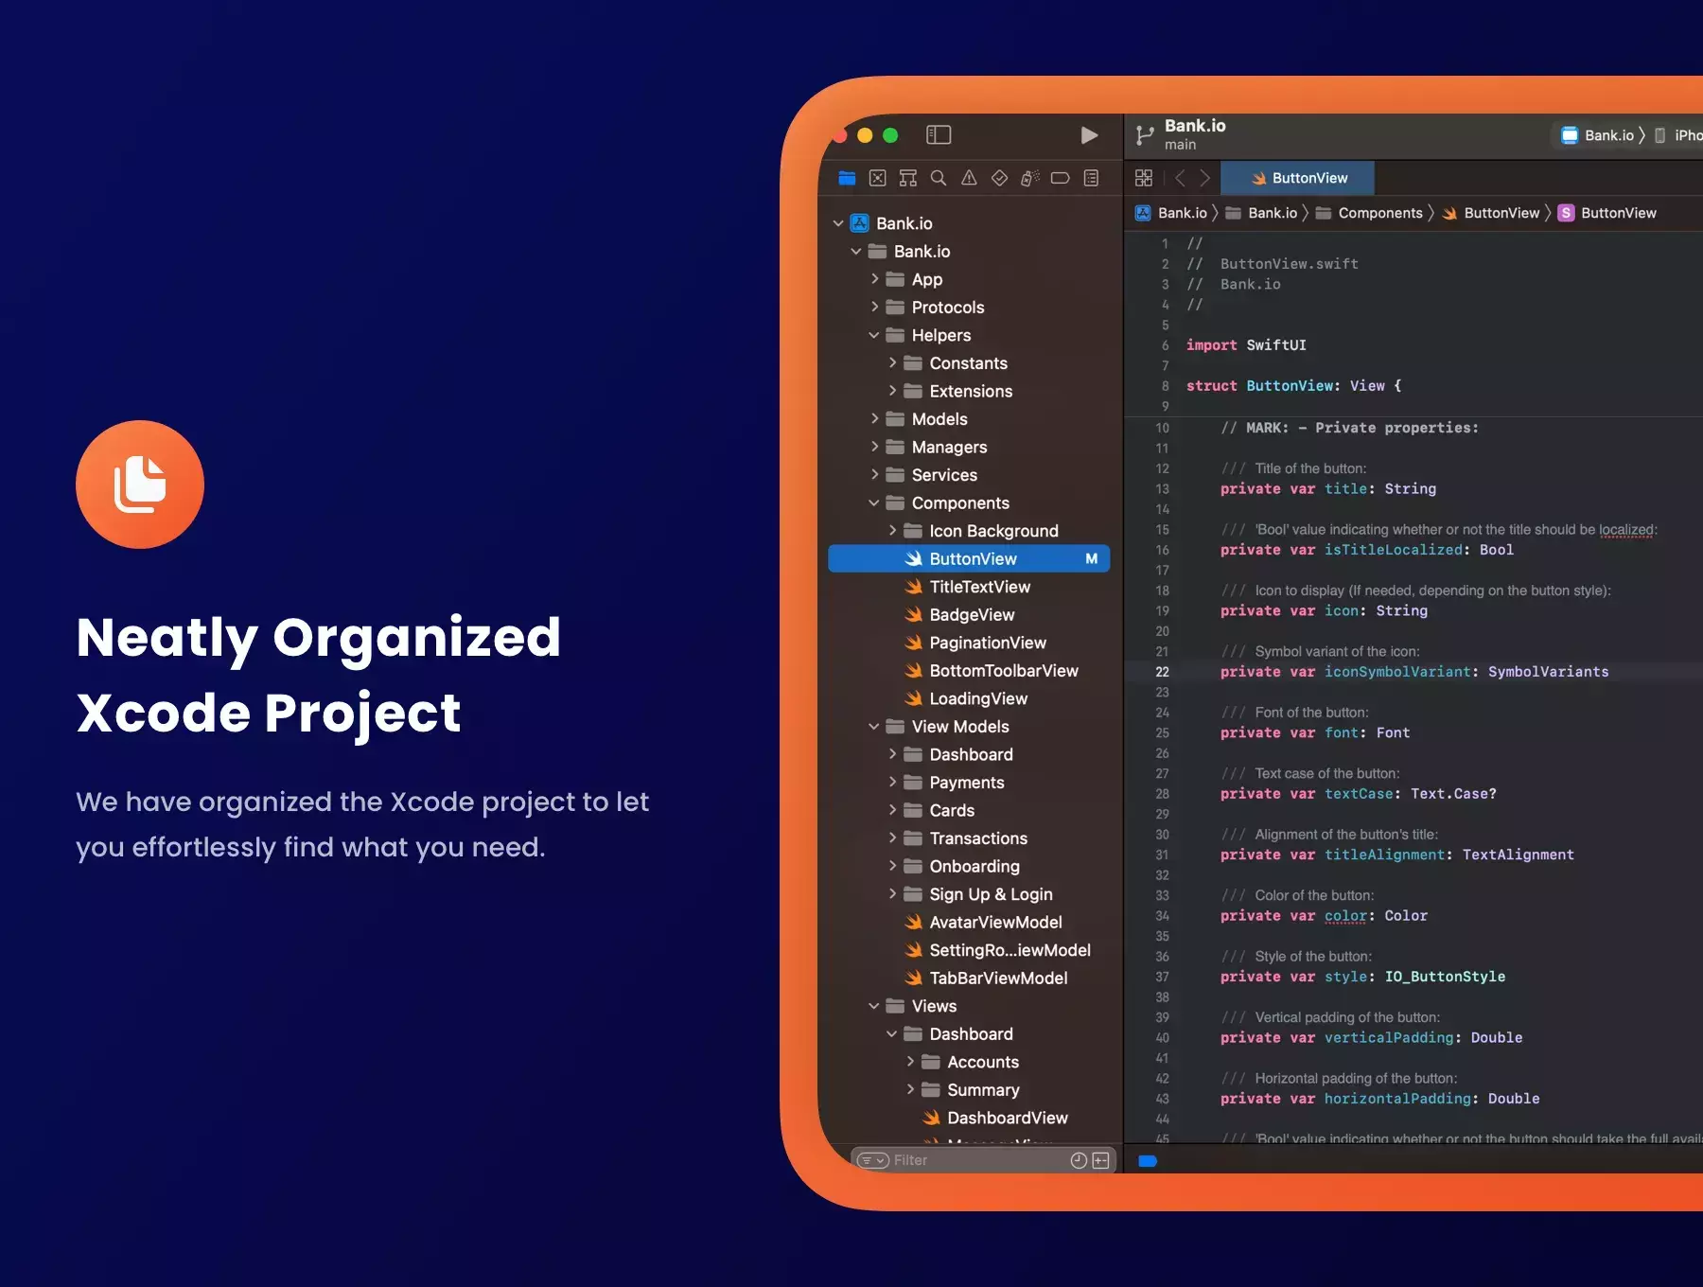Expand the Services folder
The width and height of the screenshot is (1703, 1287).
(x=874, y=475)
